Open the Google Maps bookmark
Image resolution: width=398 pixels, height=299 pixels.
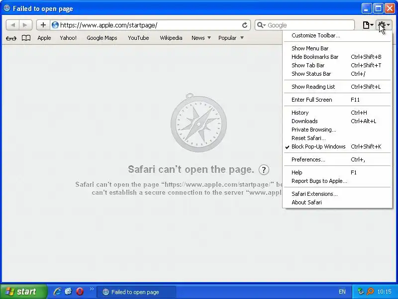(102, 38)
